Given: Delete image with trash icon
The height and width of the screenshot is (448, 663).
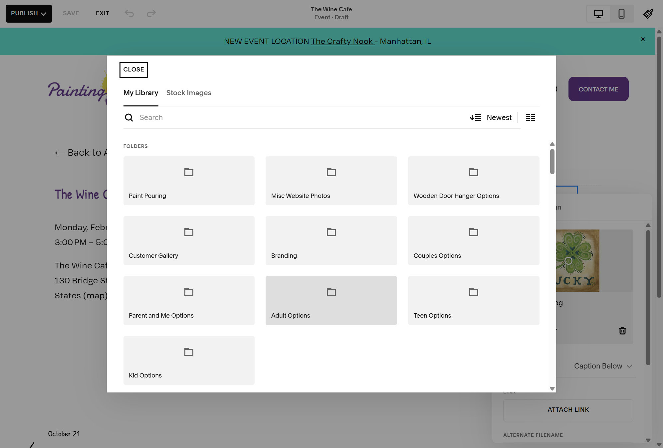Looking at the screenshot, I should click(x=622, y=331).
